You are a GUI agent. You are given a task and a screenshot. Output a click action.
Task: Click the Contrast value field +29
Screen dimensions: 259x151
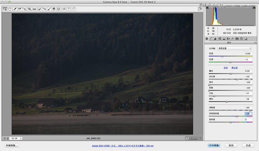248,77
